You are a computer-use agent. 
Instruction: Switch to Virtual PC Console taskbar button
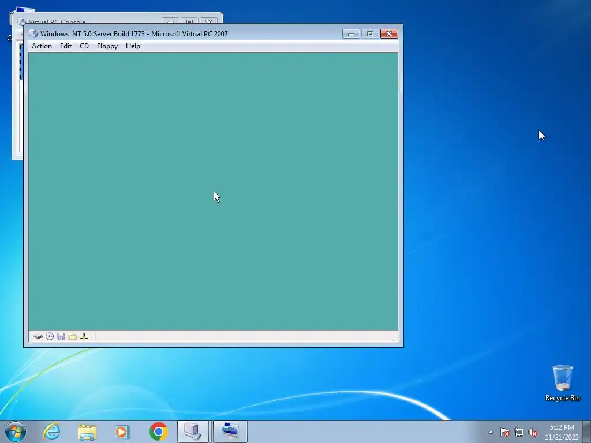pos(193,431)
